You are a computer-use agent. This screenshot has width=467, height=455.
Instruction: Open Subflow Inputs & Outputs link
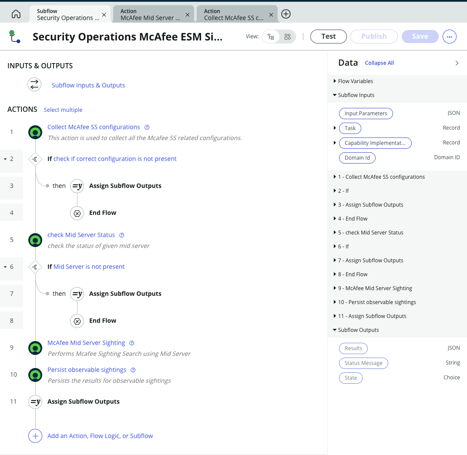pos(88,85)
